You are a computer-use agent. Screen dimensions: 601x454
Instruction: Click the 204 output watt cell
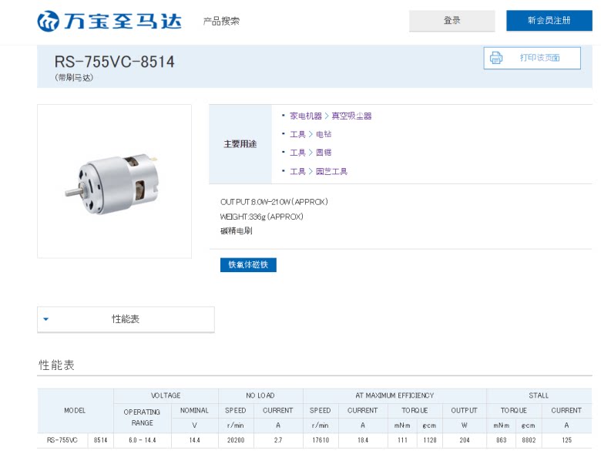coord(464,440)
